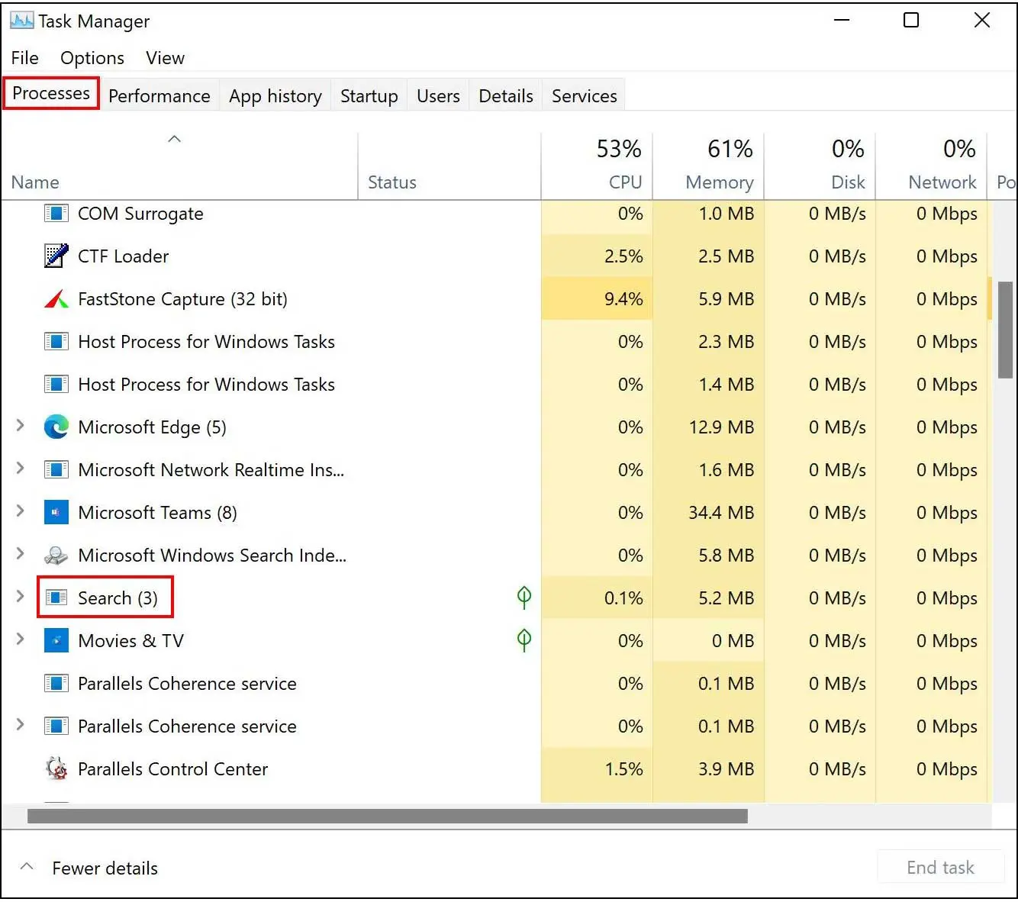1018x902 pixels.
Task: Open the Options menu
Action: point(92,58)
